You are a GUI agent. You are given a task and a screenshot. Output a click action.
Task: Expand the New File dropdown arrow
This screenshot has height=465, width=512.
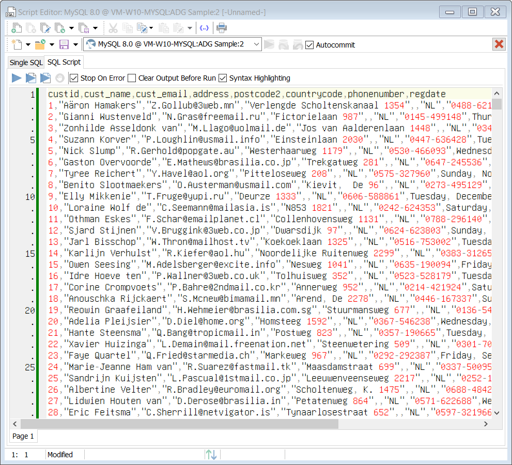pos(28,44)
